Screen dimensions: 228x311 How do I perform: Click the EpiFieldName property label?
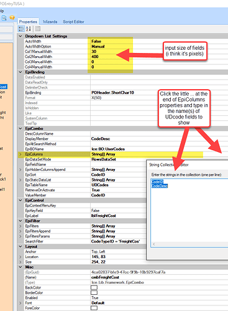[x=35, y=165]
